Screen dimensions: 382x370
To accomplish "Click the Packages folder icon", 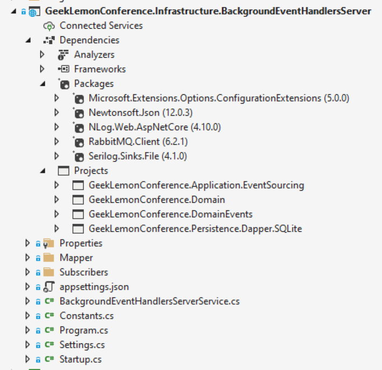I will (x=64, y=84).
